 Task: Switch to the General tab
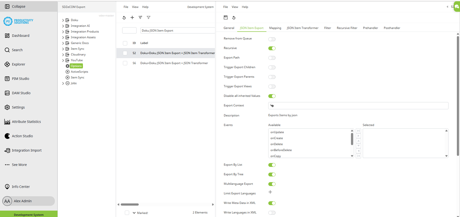tap(229, 28)
